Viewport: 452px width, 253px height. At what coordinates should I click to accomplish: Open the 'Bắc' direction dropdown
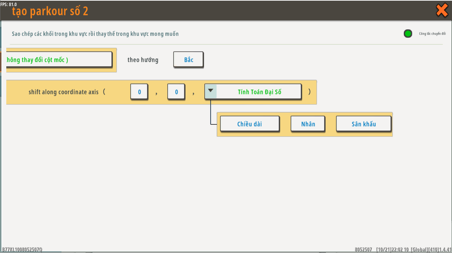pos(189,60)
